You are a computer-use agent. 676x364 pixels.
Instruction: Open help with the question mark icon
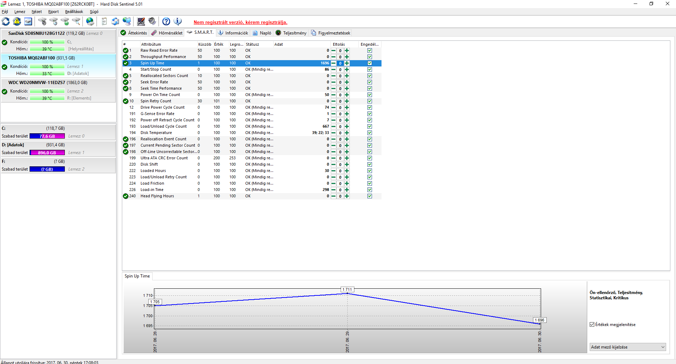[166, 21]
